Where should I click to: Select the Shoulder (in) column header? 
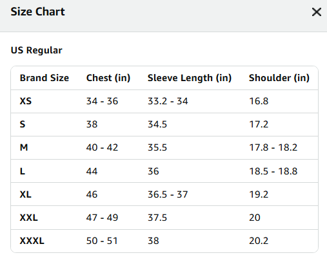click(279, 78)
